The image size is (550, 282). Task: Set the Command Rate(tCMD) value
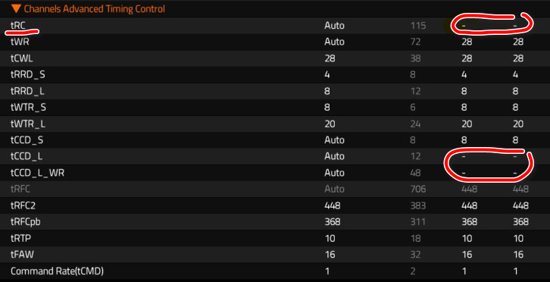(327, 271)
